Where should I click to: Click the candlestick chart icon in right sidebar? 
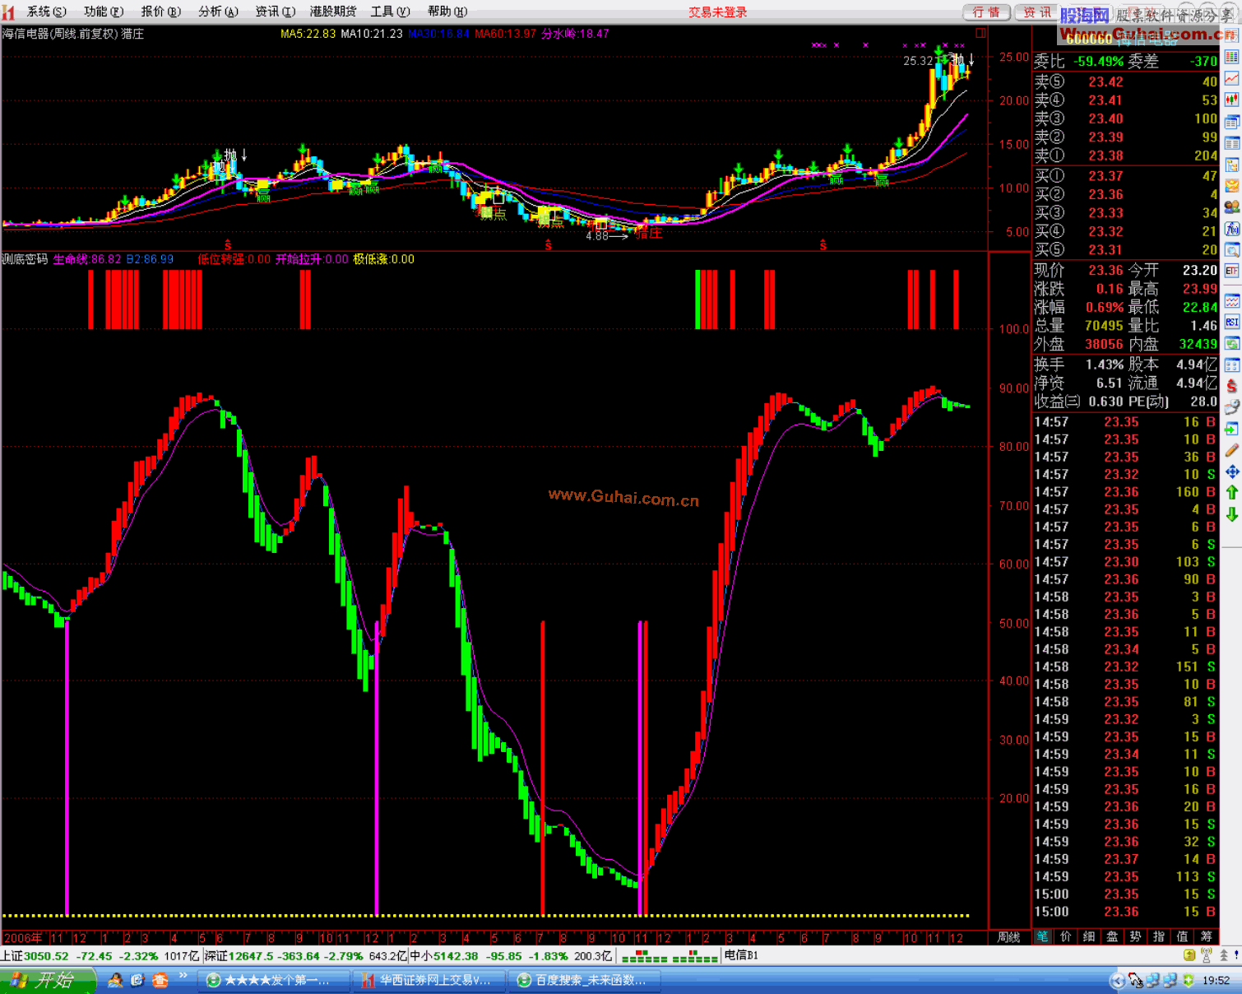coord(1231,100)
